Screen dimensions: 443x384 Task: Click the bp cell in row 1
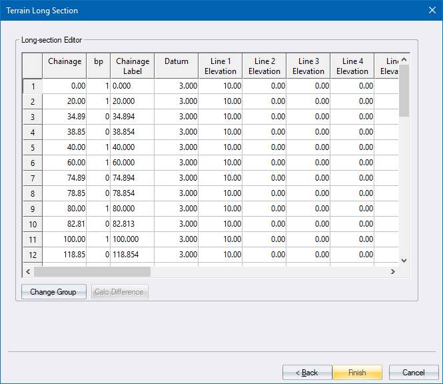tap(99, 86)
